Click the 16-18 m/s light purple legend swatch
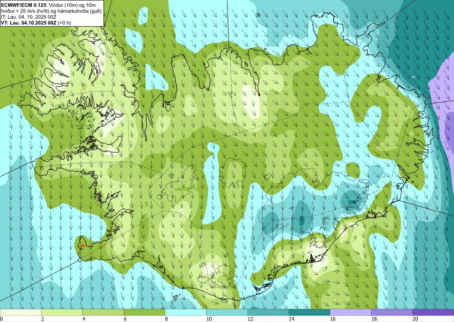The image size is (454, 322). pos(350,312)
